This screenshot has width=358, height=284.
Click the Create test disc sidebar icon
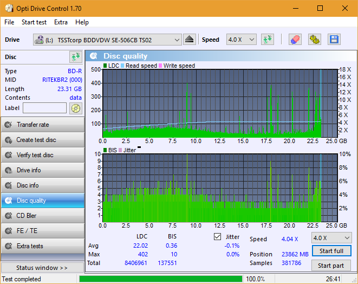click(9, 140)
